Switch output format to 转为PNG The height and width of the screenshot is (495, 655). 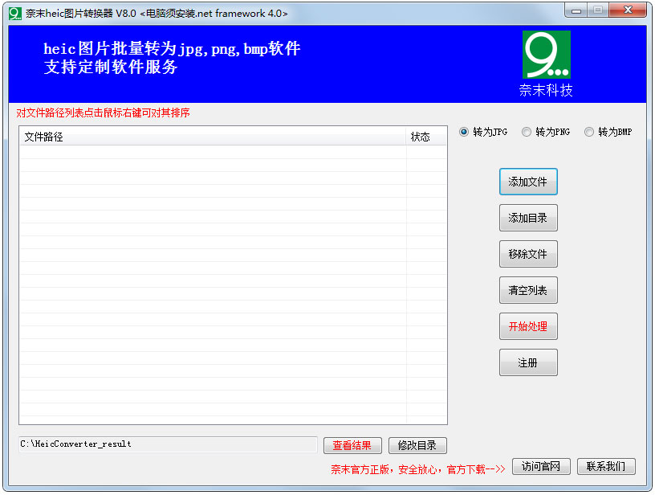pos(526,132)
